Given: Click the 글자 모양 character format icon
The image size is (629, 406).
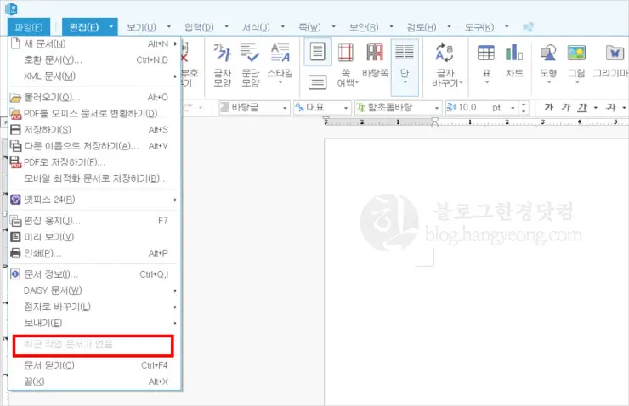Looking at the screenshot, I should click(223, 65).
